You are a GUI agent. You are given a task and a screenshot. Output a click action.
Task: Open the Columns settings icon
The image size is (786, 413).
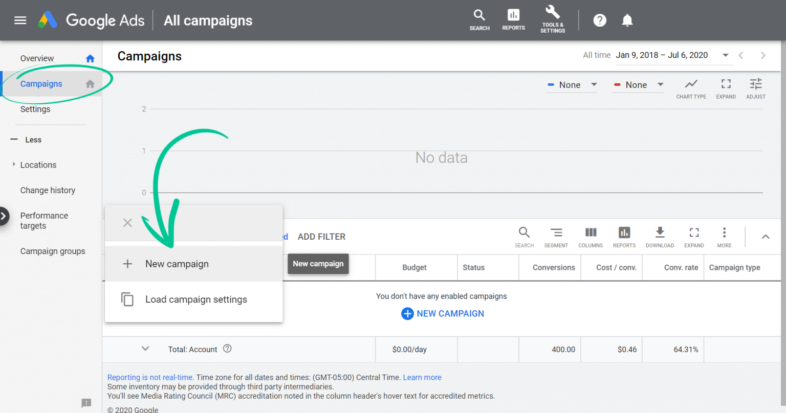pyautogui.click(x=591, y=237)
